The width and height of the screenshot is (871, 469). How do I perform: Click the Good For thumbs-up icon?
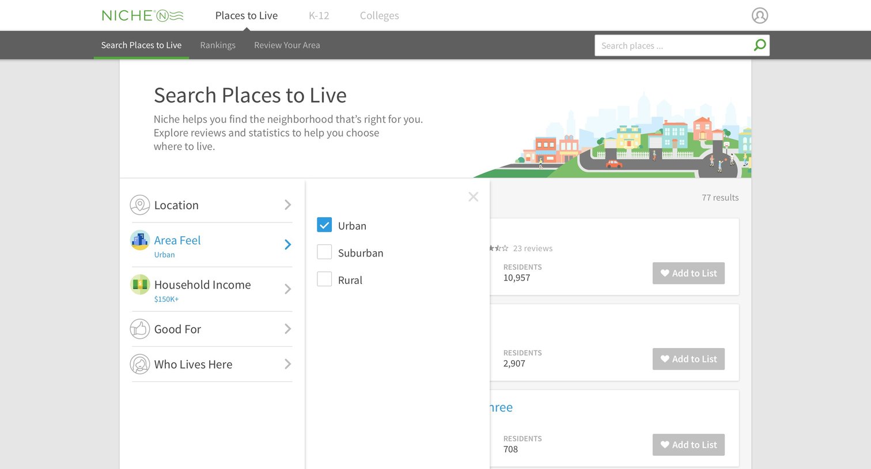coord(140,329)
